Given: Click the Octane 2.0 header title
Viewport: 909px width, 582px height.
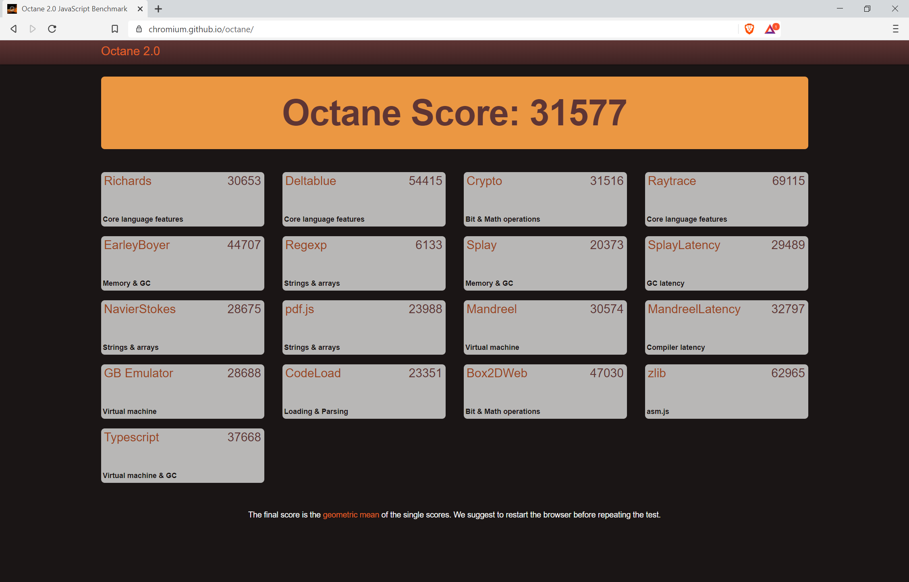Looking at the screenshot, I should pyautogui.click(x=131, y=51).
